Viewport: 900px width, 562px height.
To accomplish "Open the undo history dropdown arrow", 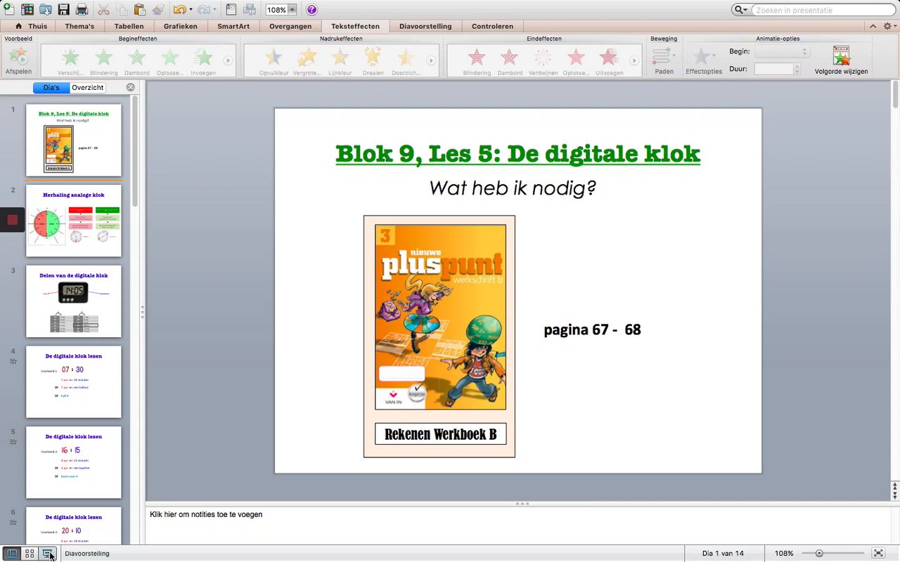I will pyautogui.click(x=191, y=10).
